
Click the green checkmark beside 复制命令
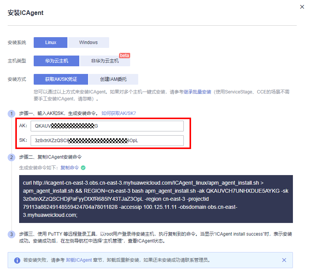(83, 168)
